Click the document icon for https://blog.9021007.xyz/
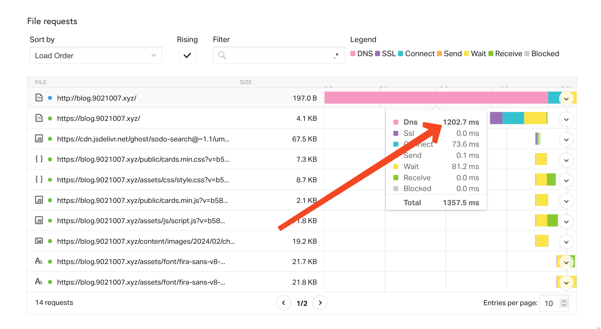 pos(39,118)
